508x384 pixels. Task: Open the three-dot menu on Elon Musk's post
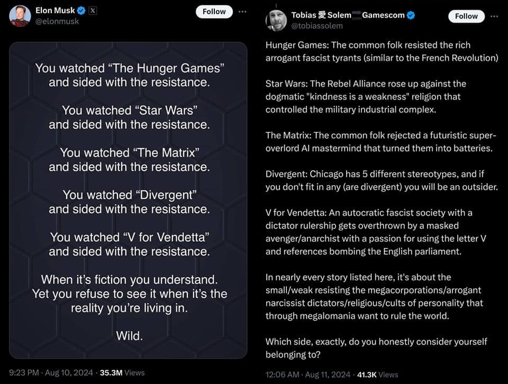(x=242, y=12)
